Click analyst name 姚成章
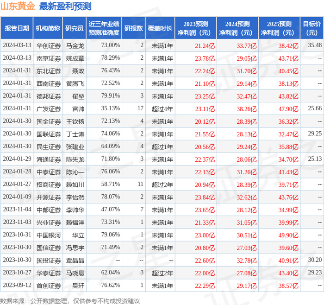The image size is (324, 305). click(75, 58)
